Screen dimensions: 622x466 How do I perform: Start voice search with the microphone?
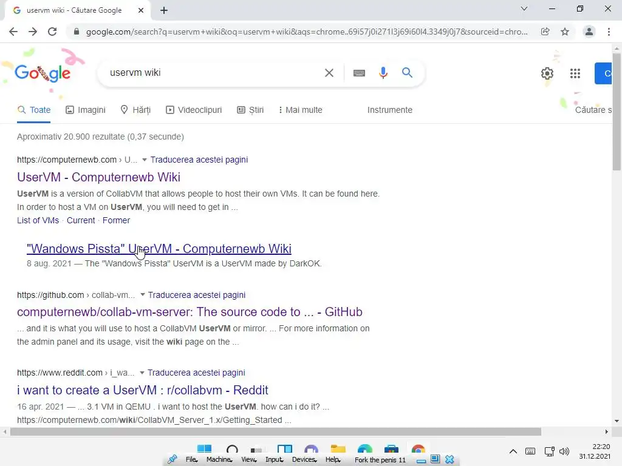click(x=383, y=73)
